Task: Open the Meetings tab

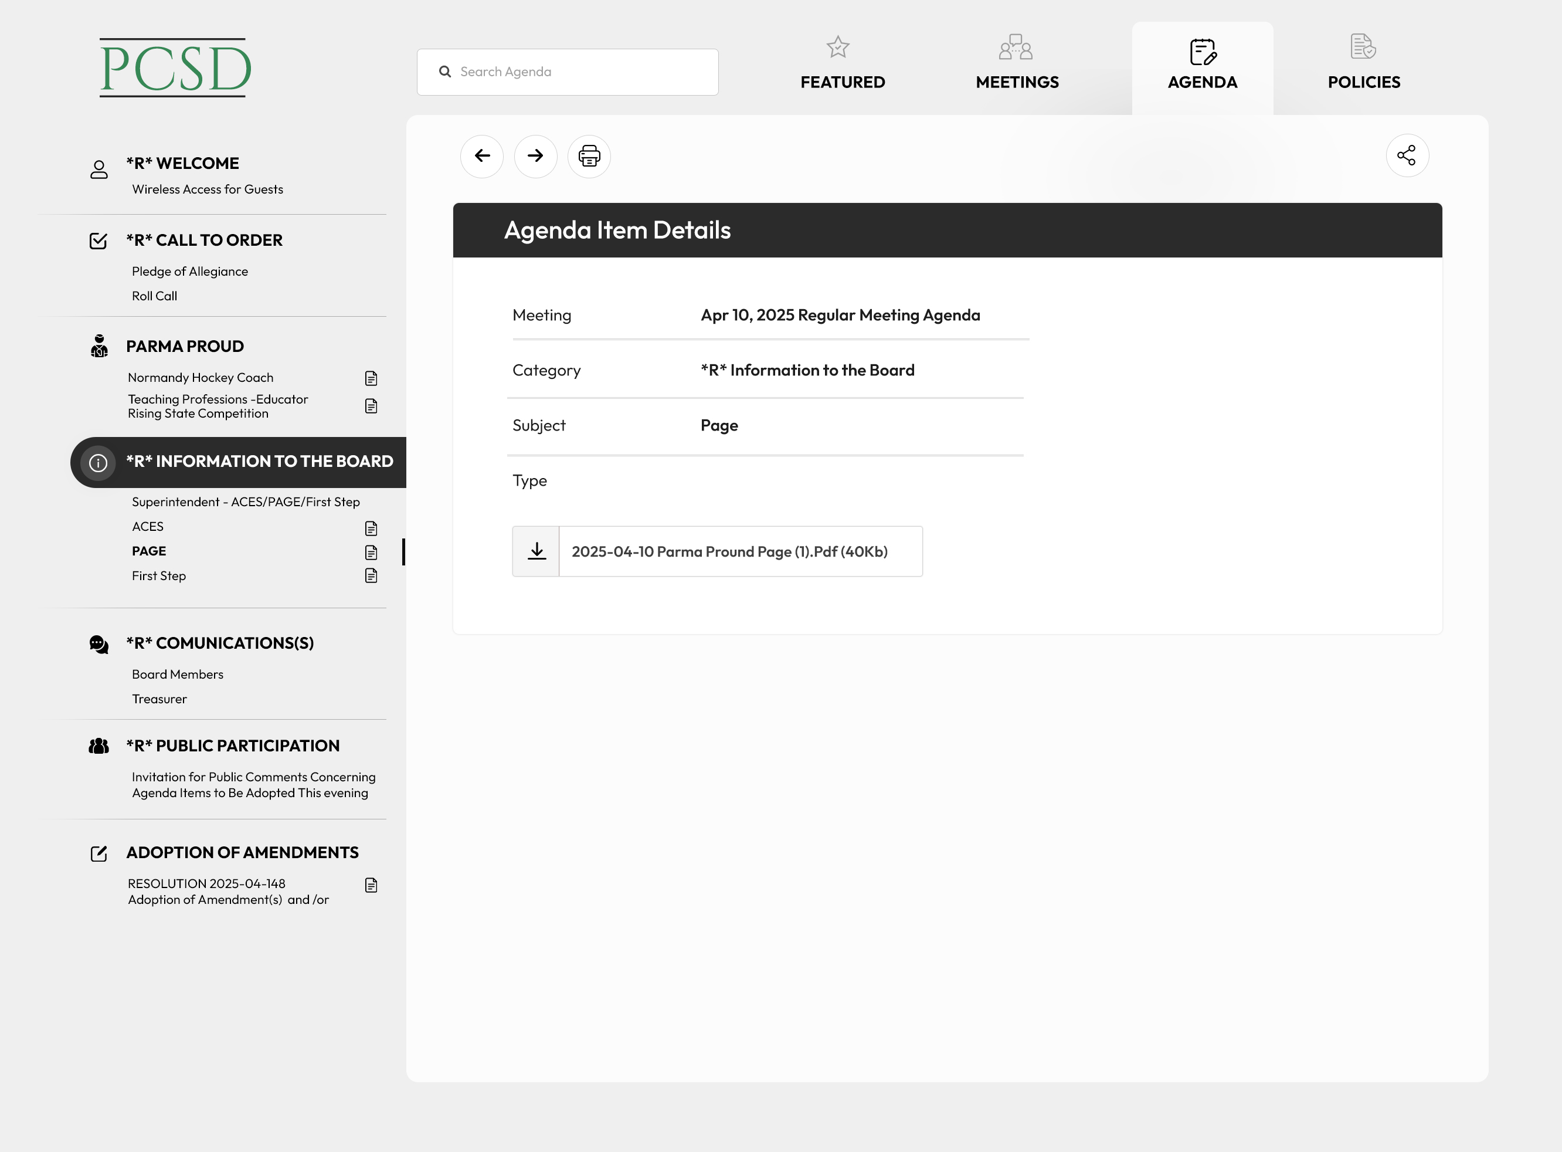Action: [x=1016, y=64]
